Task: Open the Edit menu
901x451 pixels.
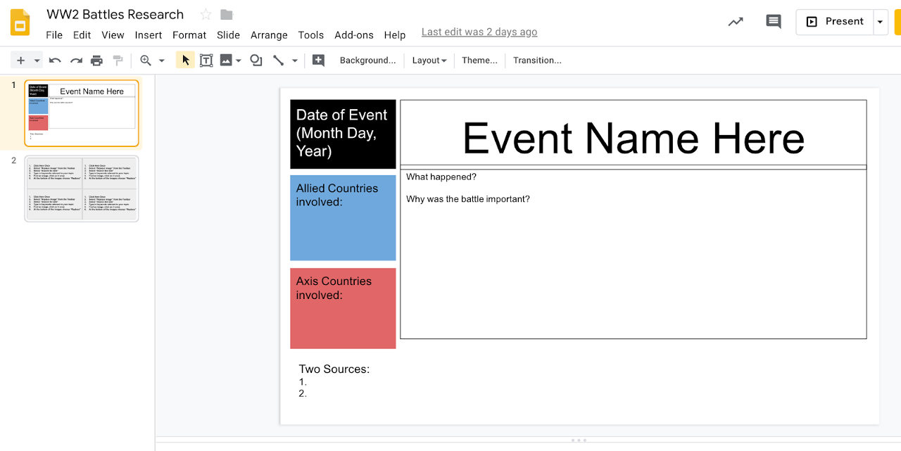Action: 82,34
